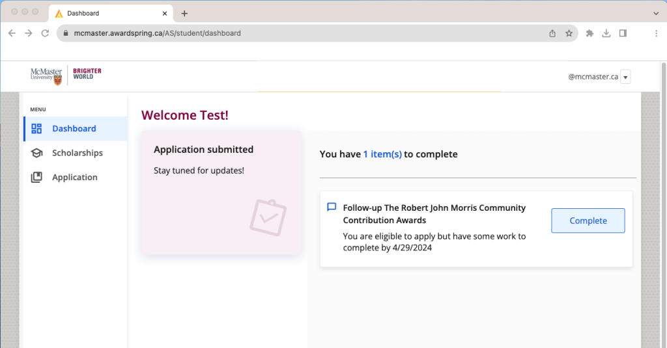The height and width of the screenshot is (348, 667).
Task: Click the share page icon in address bar
Action: (x=552, y=33)
